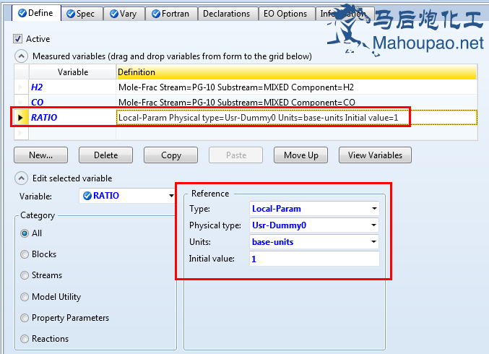Click the Initial value input field
The width and height of the screenshot is (489, 354).
click(313, 259)
